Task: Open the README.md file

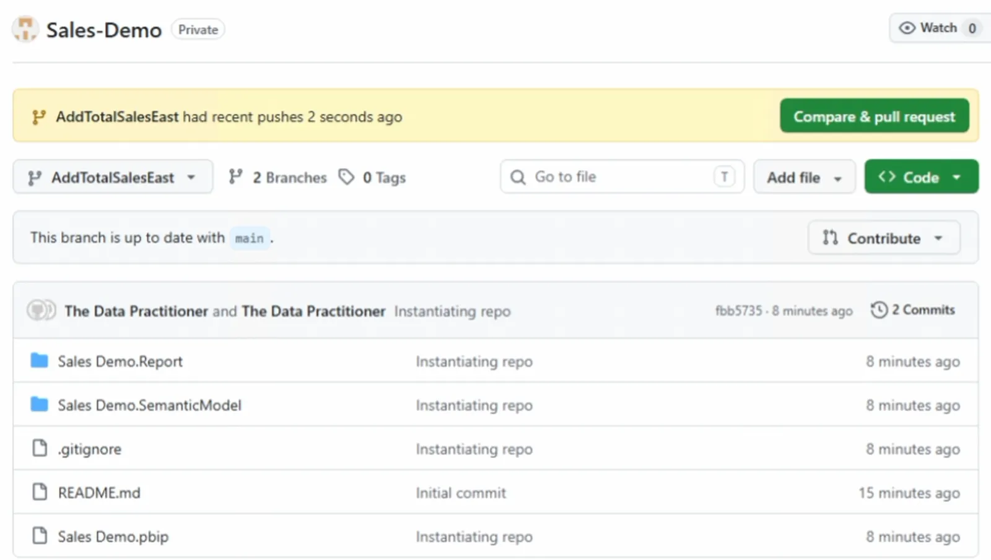Action: coord(99,493)
